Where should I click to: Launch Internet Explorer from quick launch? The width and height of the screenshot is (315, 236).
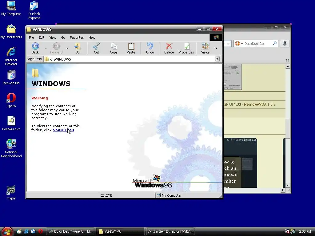pyautogui.click(x=26, y=231)
